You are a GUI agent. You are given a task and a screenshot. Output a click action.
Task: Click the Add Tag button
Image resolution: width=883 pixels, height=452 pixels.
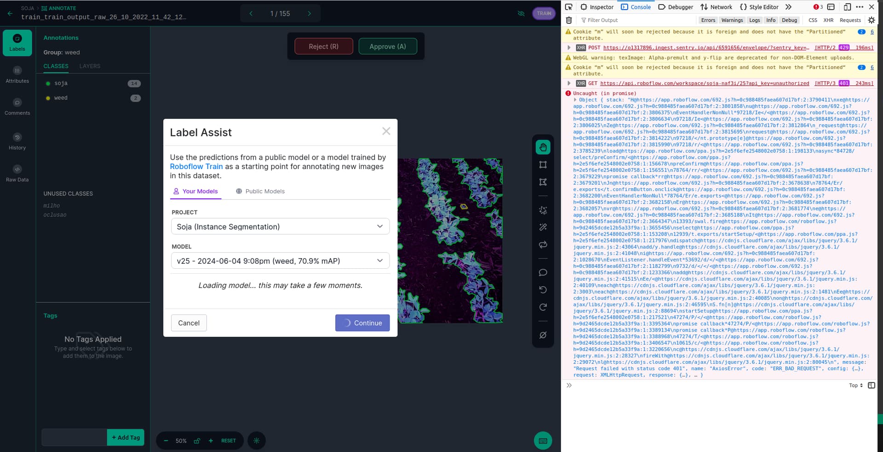click(x=126, y=437)
